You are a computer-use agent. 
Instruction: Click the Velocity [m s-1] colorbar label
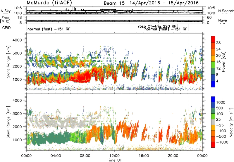[231, 122]
